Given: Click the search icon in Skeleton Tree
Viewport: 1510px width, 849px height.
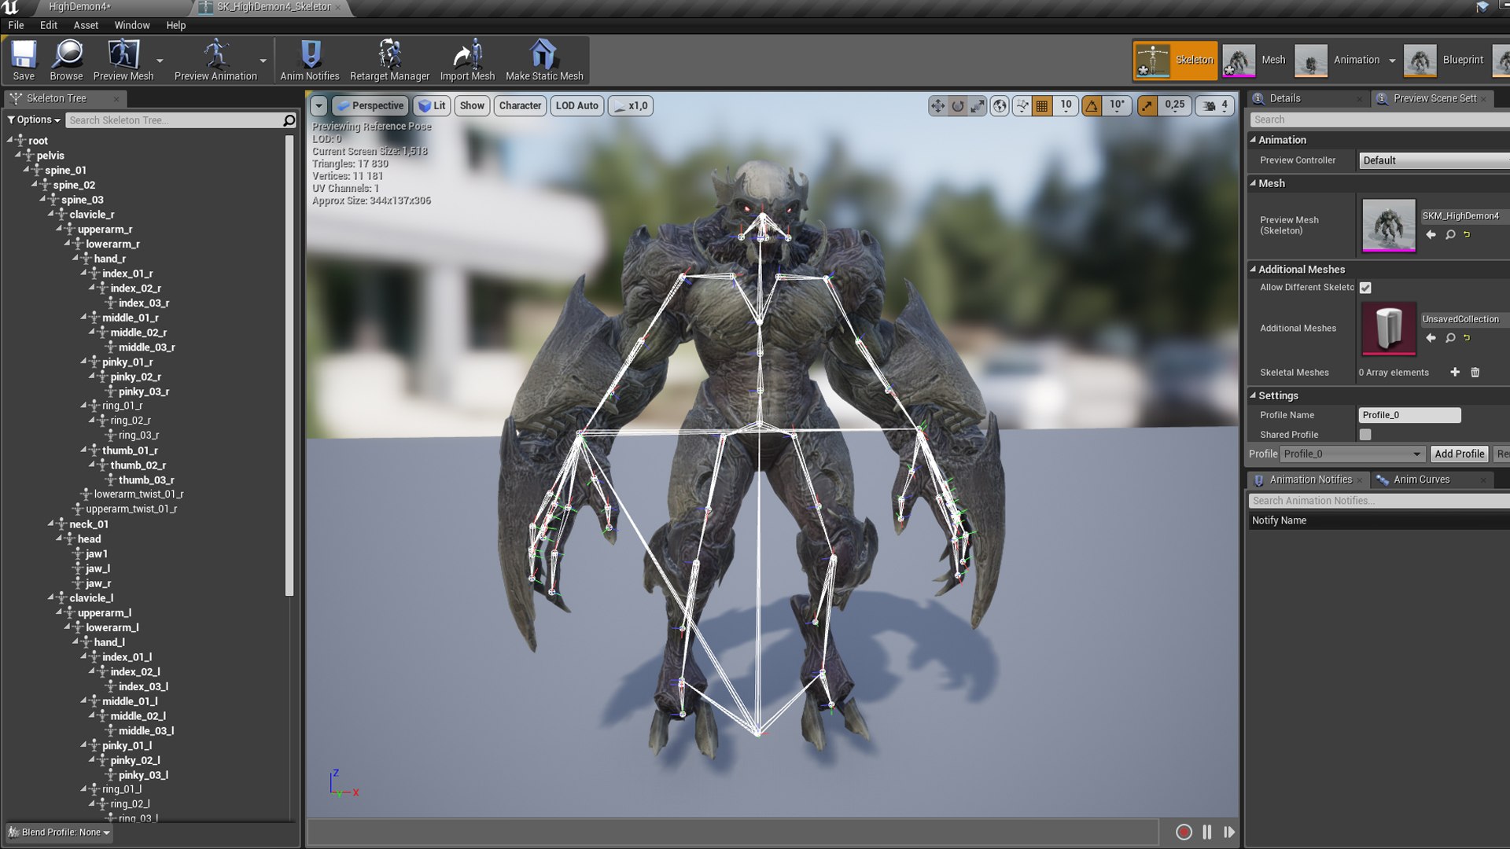Looking at the screenshot, I should [289, 120].
